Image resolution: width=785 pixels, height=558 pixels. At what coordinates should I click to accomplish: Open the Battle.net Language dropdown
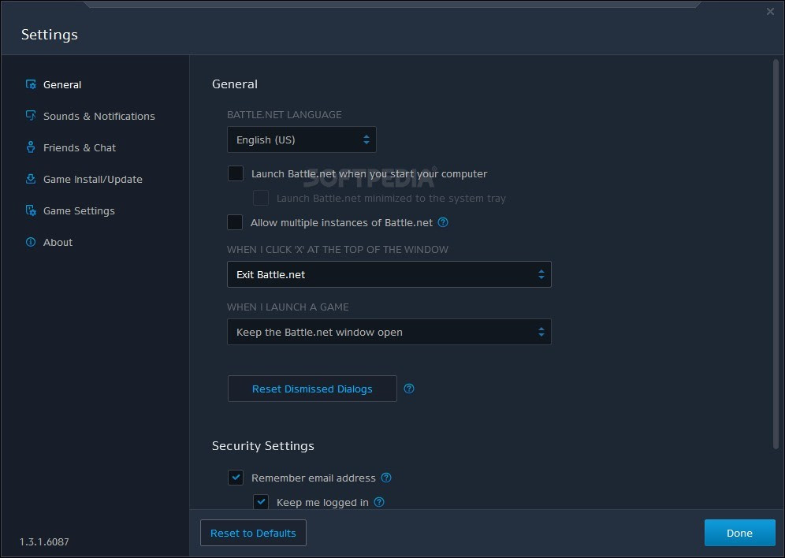click(x=301, y=139)
